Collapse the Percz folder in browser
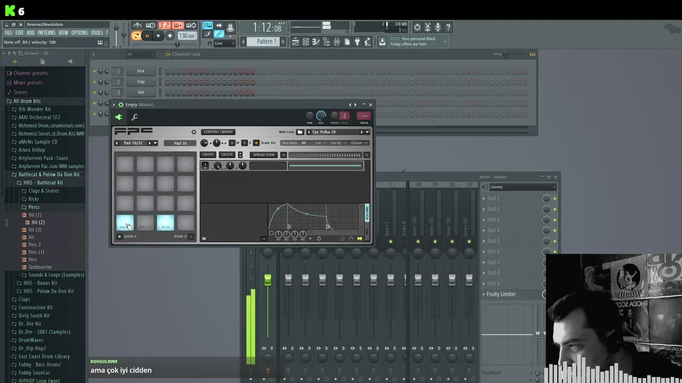682x383 pixels. (34, 207)
